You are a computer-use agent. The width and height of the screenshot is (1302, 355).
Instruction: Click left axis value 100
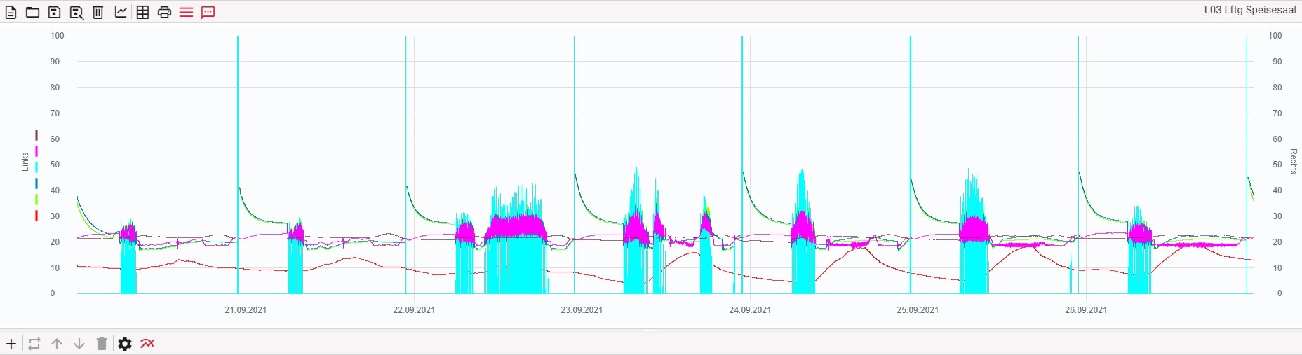point(58,36)
